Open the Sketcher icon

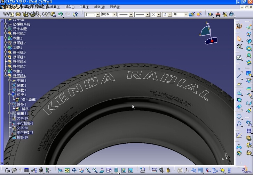pos(239,57)
